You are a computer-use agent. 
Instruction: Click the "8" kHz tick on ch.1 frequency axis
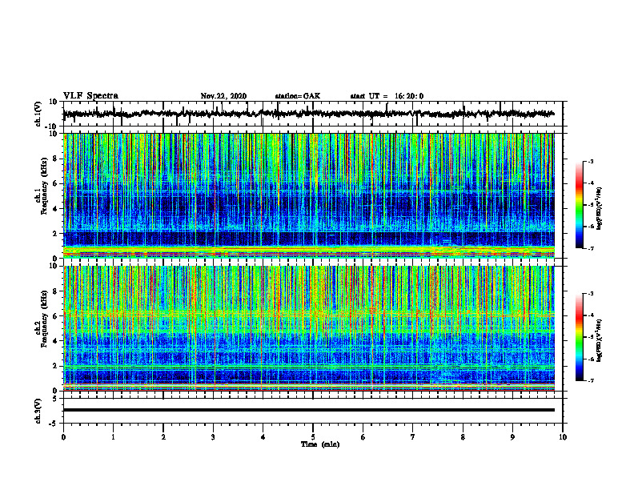pos(55,159)
